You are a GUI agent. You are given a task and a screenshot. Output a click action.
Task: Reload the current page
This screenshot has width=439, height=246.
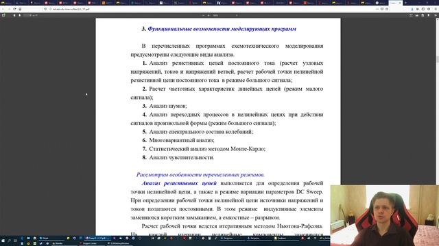coord(14,9)
